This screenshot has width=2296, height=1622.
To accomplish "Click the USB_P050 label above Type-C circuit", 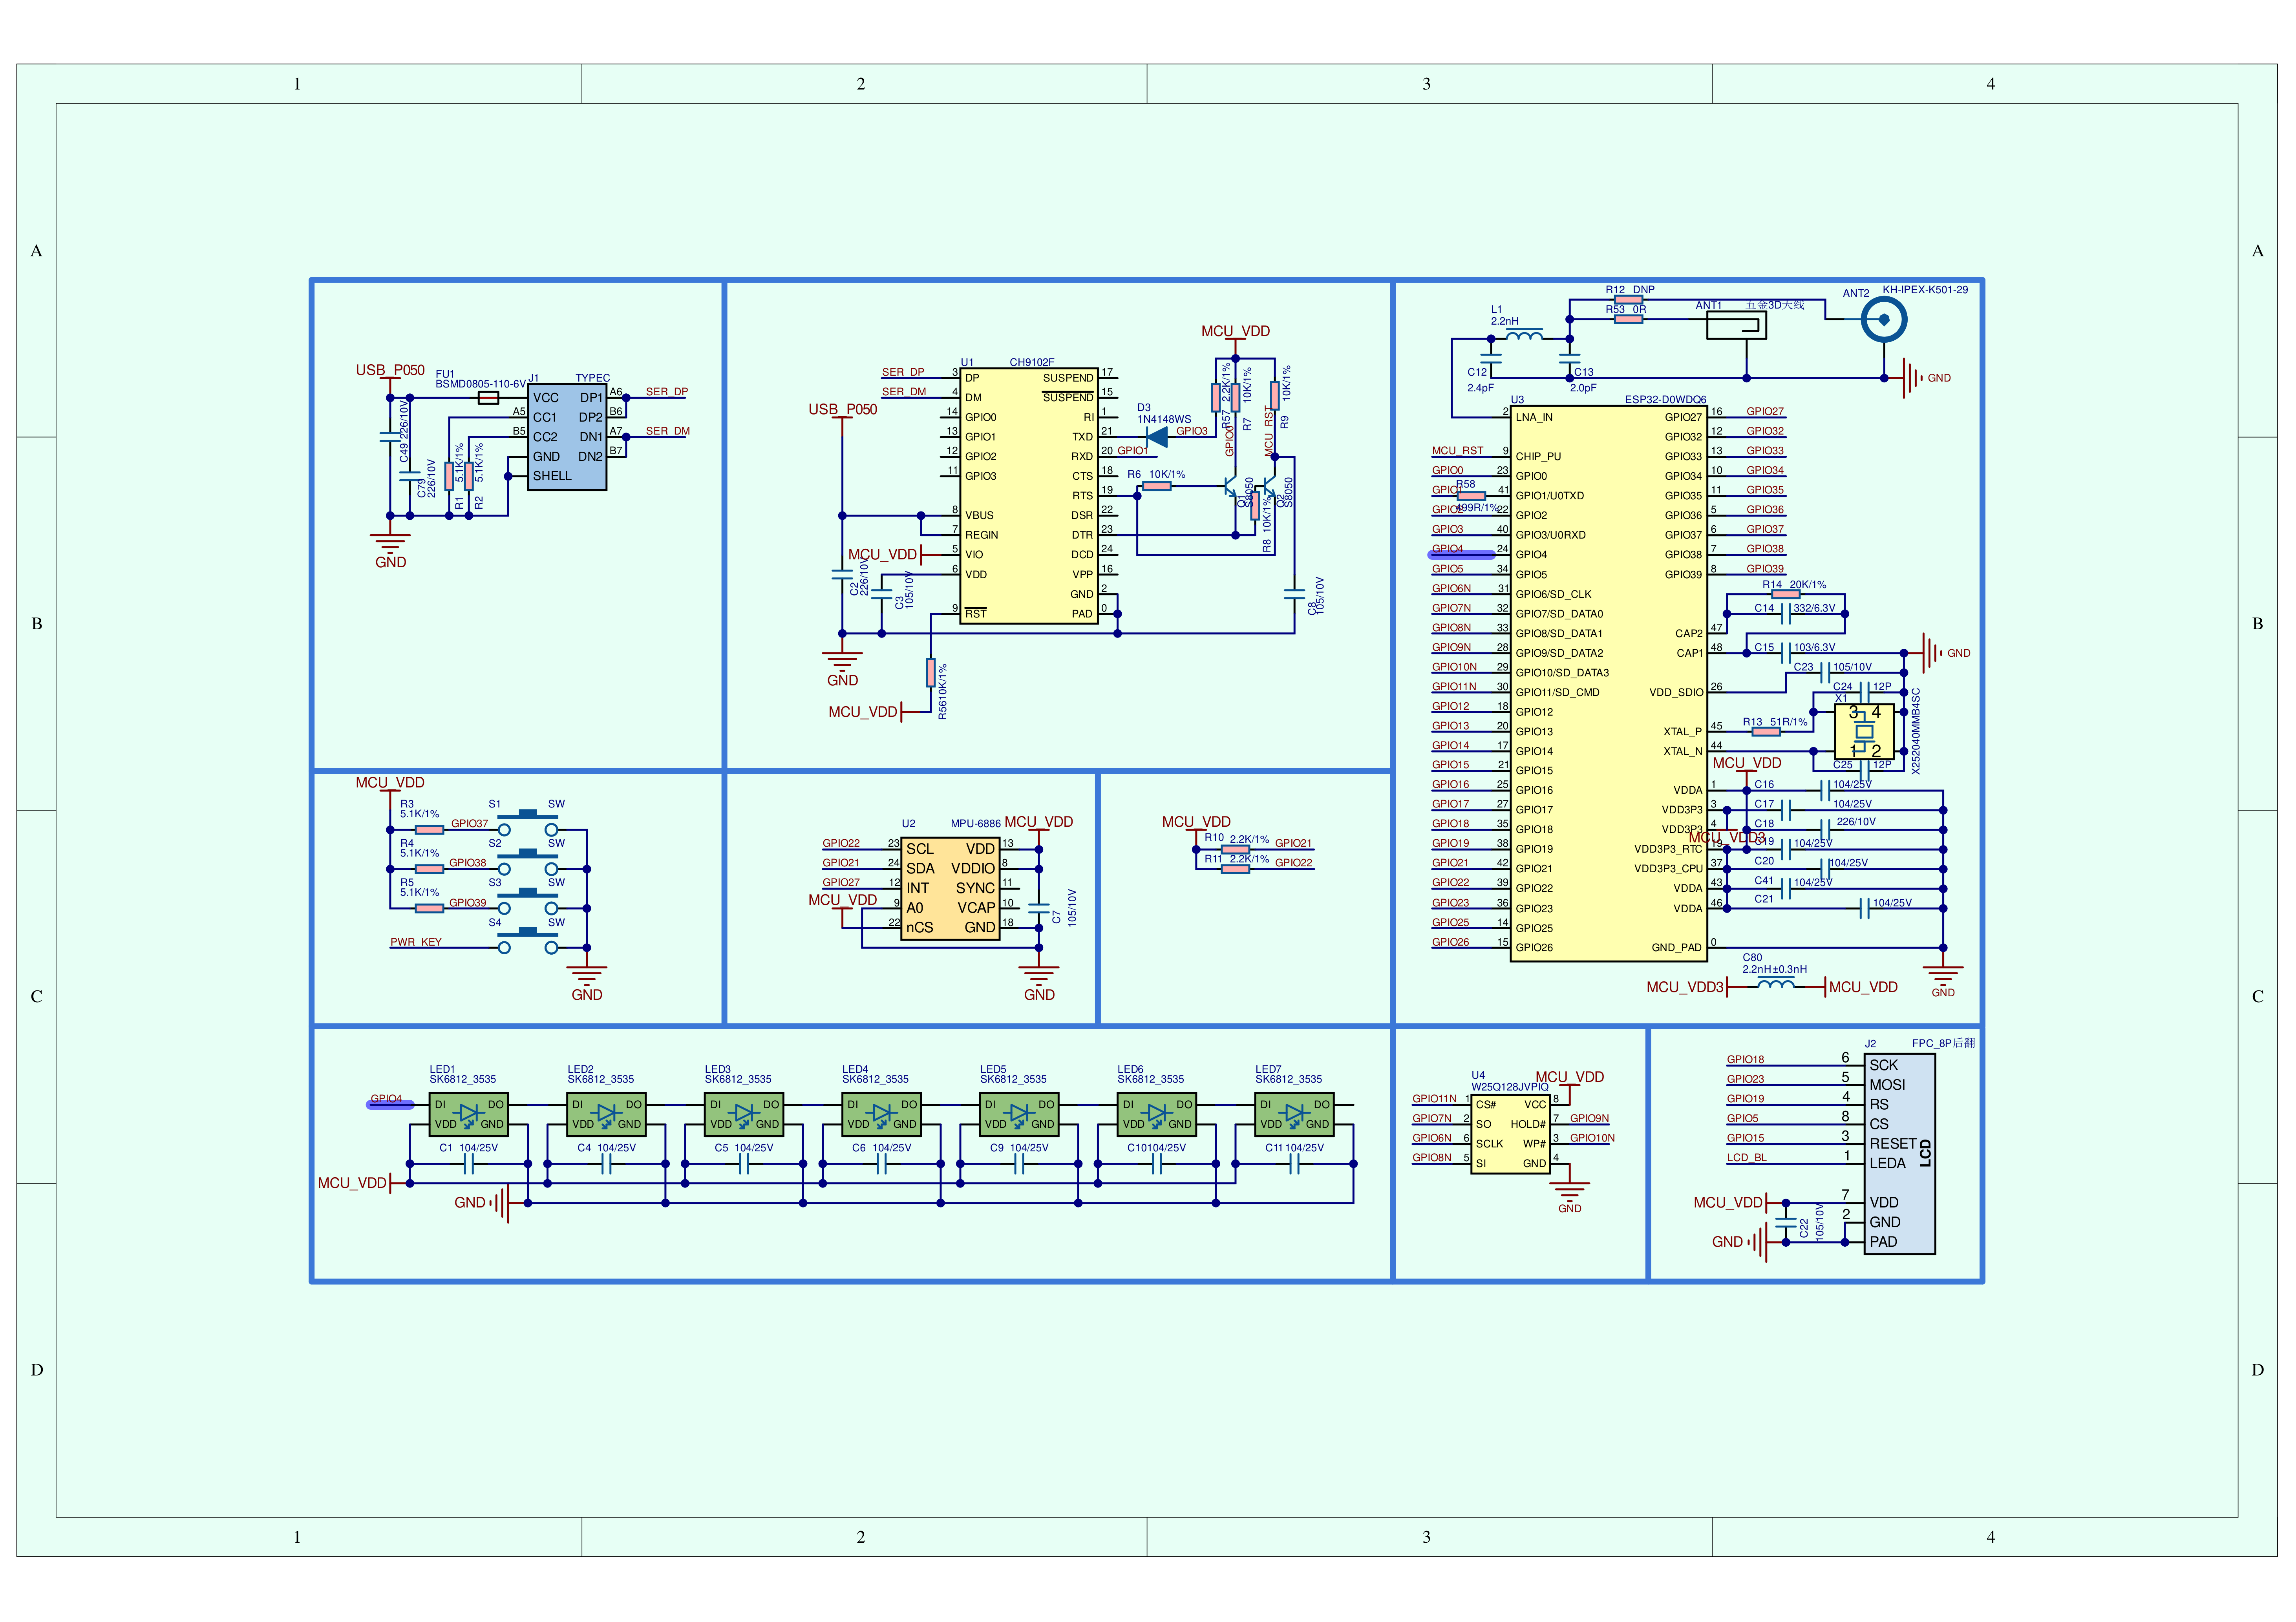I will 390,370.
